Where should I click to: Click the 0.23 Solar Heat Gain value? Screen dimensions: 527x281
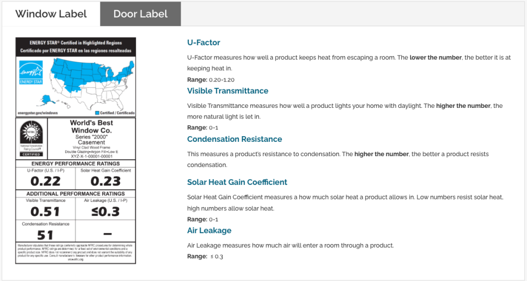[106, 181]
